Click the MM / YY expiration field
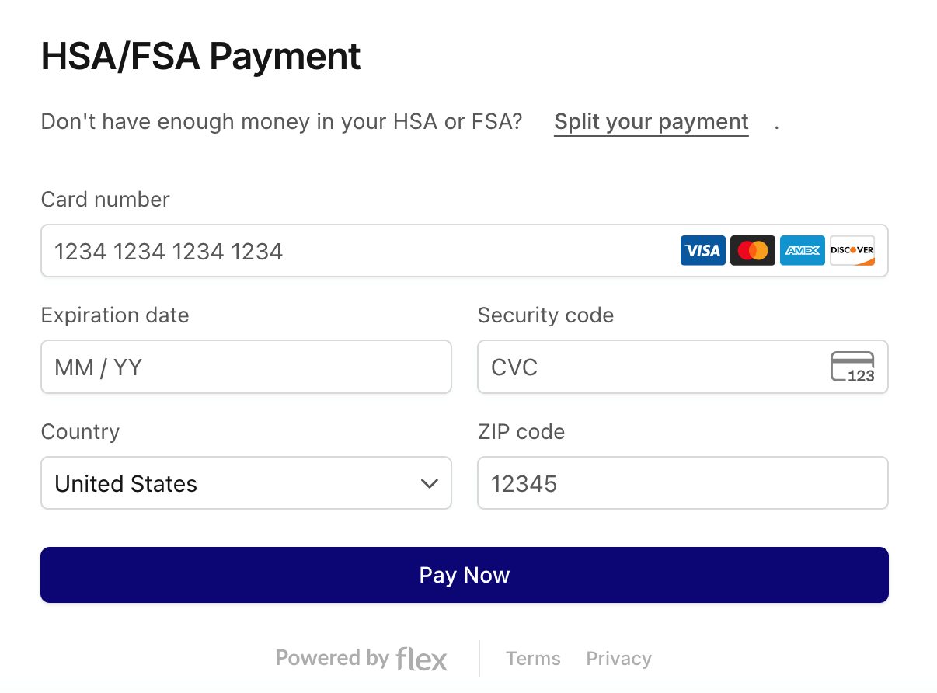The height and width of the screenshot is (693, 937). tap(246, 367)
